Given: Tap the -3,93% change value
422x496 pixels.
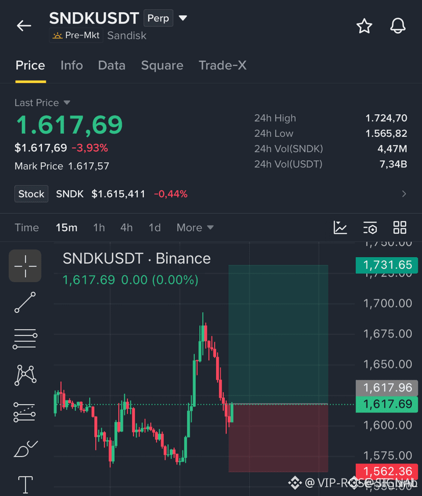Looking at the screenshot, I should (x=90, y=147).
